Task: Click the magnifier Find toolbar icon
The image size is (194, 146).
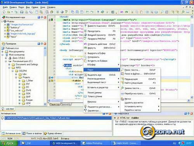Action: click(x=162, y=12)
